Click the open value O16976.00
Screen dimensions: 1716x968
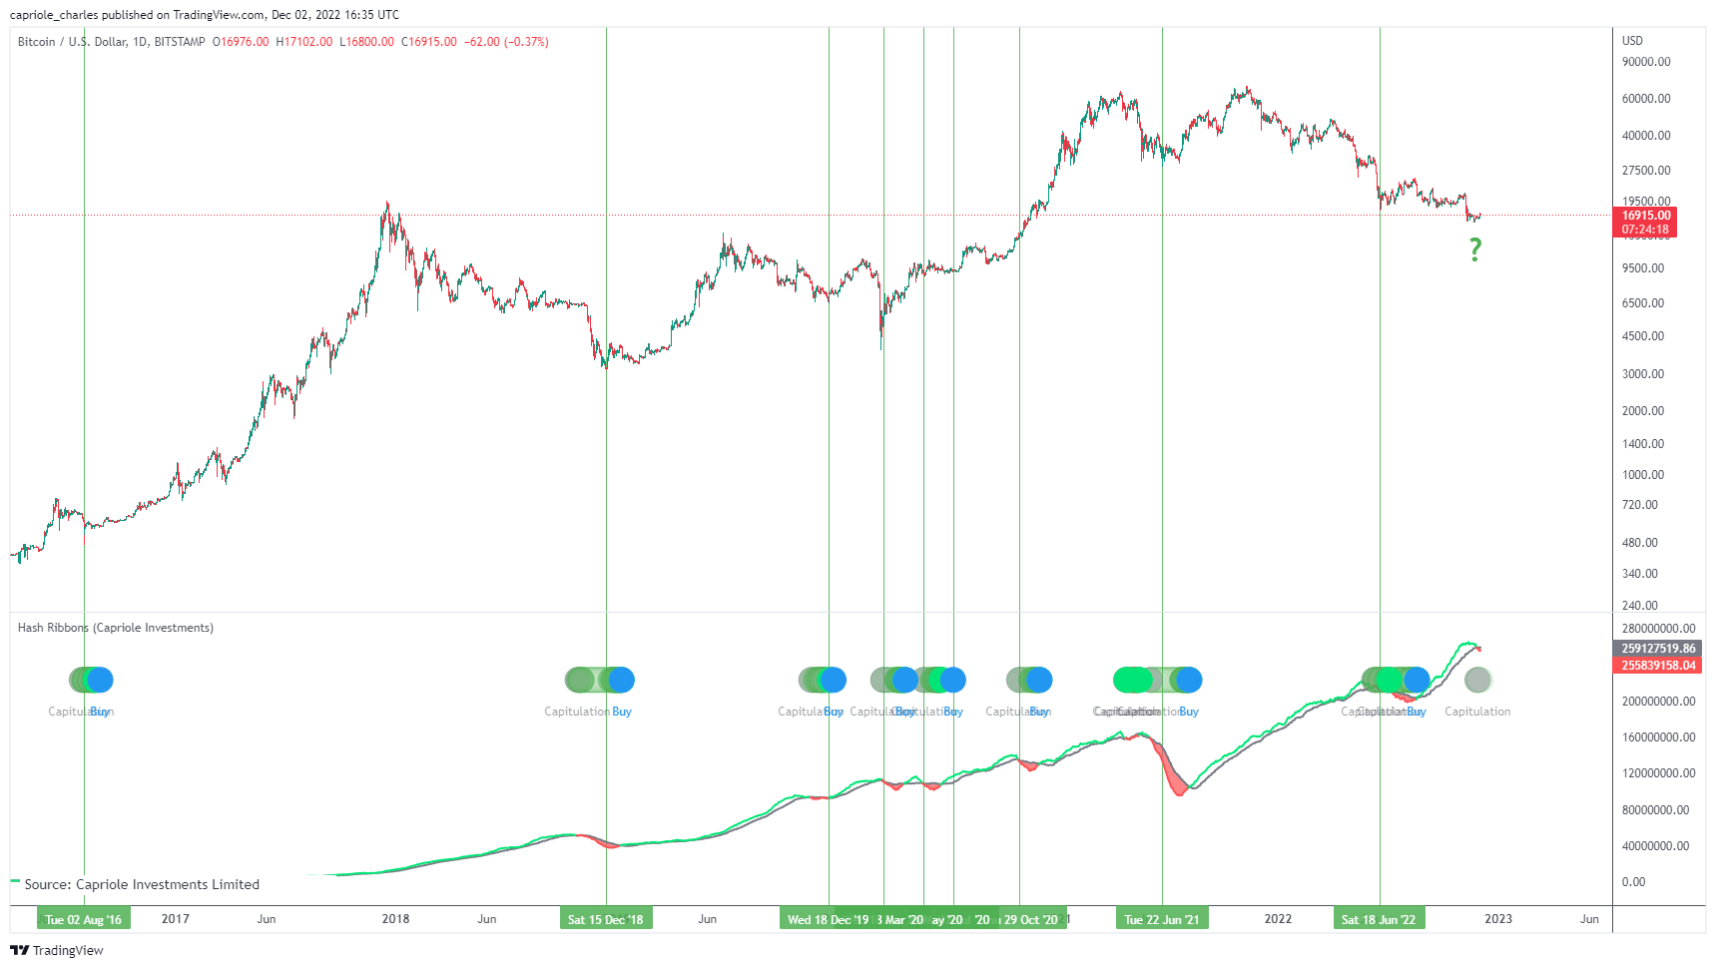click(241, 42)
